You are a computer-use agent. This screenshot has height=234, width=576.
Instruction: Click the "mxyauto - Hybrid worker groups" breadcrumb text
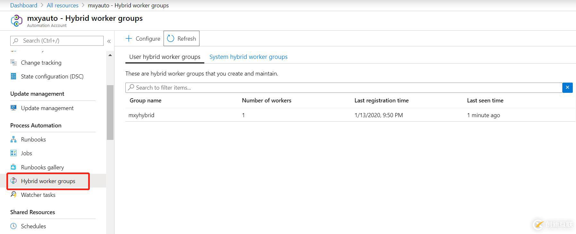pos(128,5)
